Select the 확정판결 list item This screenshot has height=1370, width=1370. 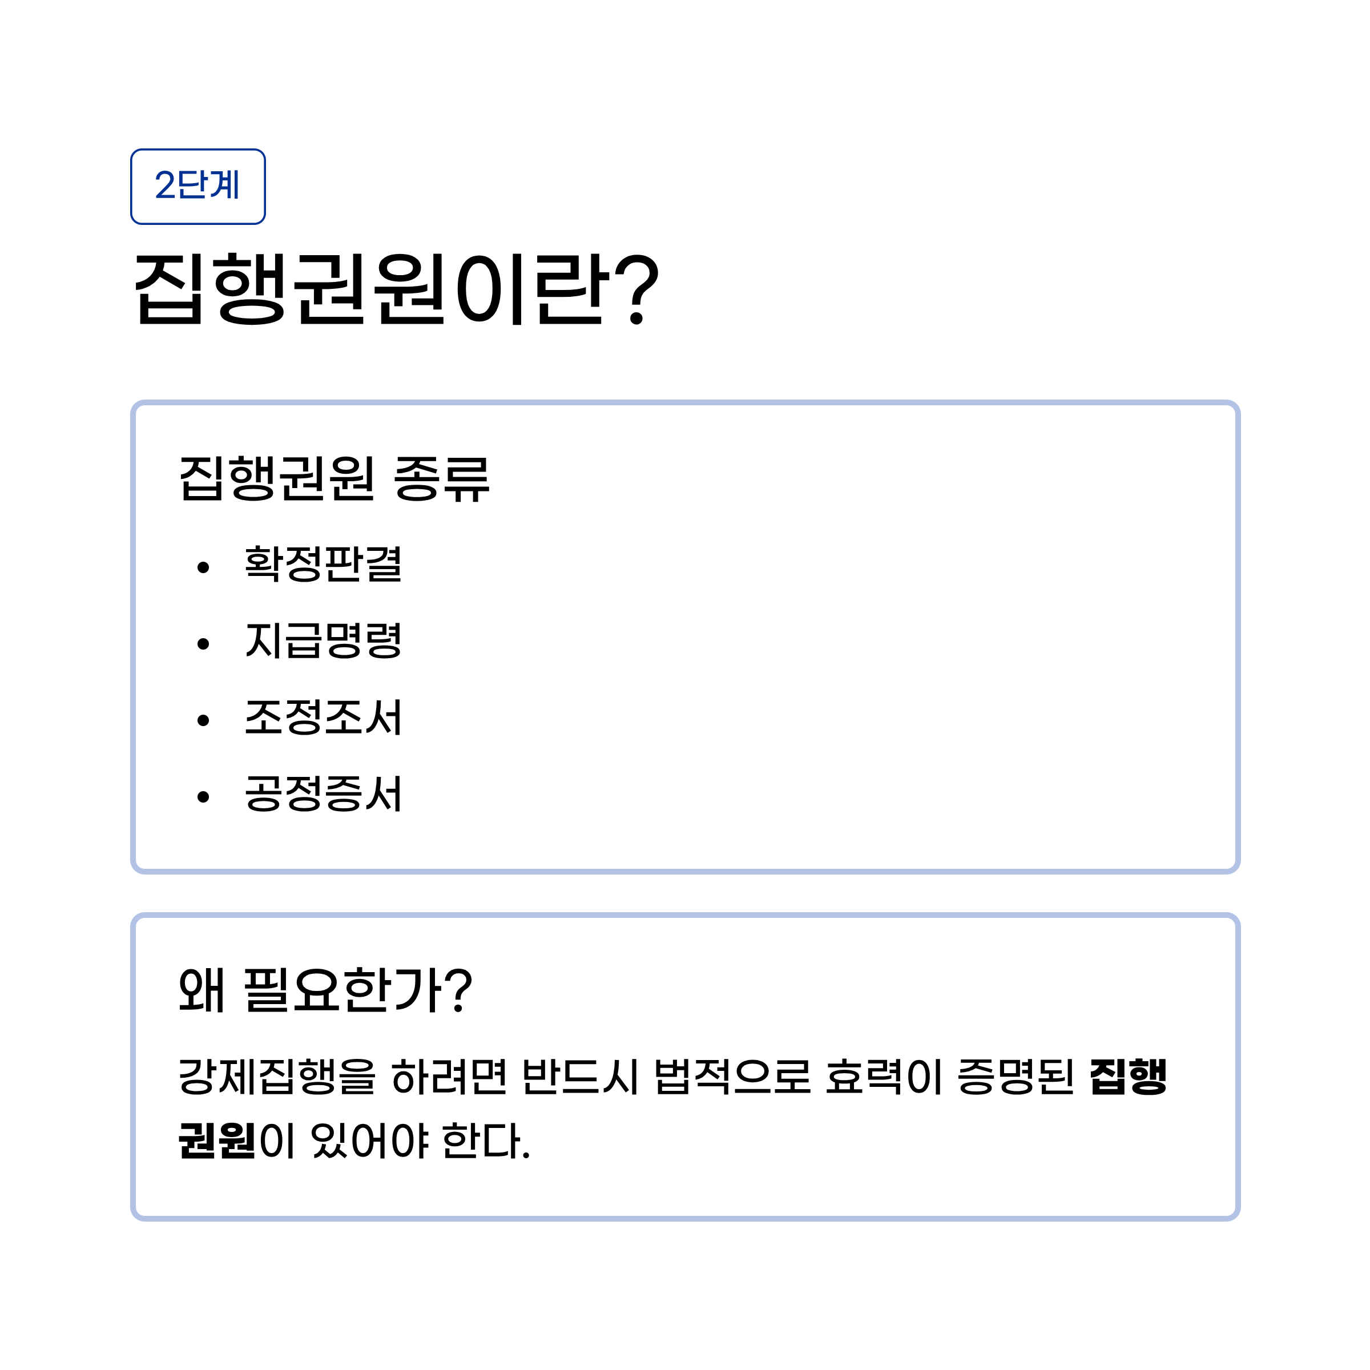point(323,565)
